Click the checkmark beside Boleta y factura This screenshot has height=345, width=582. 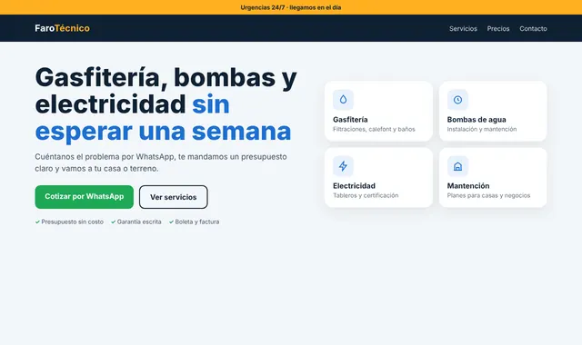(171, 222)
